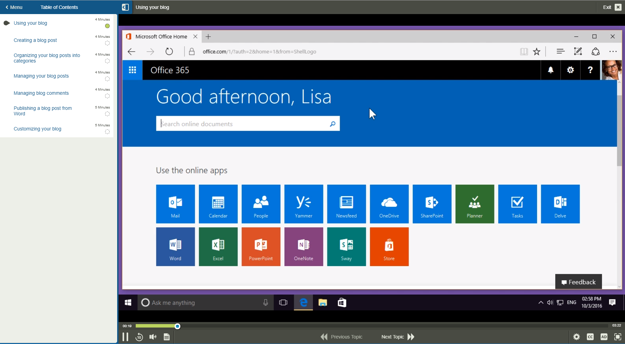625x344 pixels.
Task: Switch to the Microsoft Office Home tab
Action: pyautogui.click(x=161, y=36)
